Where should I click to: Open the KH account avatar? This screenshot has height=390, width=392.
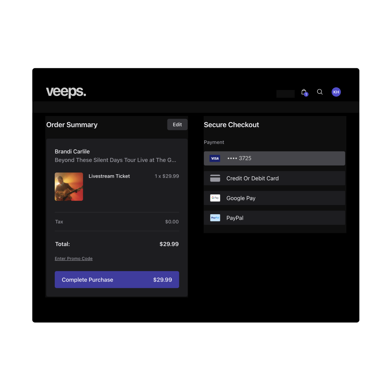click(336, 92)
